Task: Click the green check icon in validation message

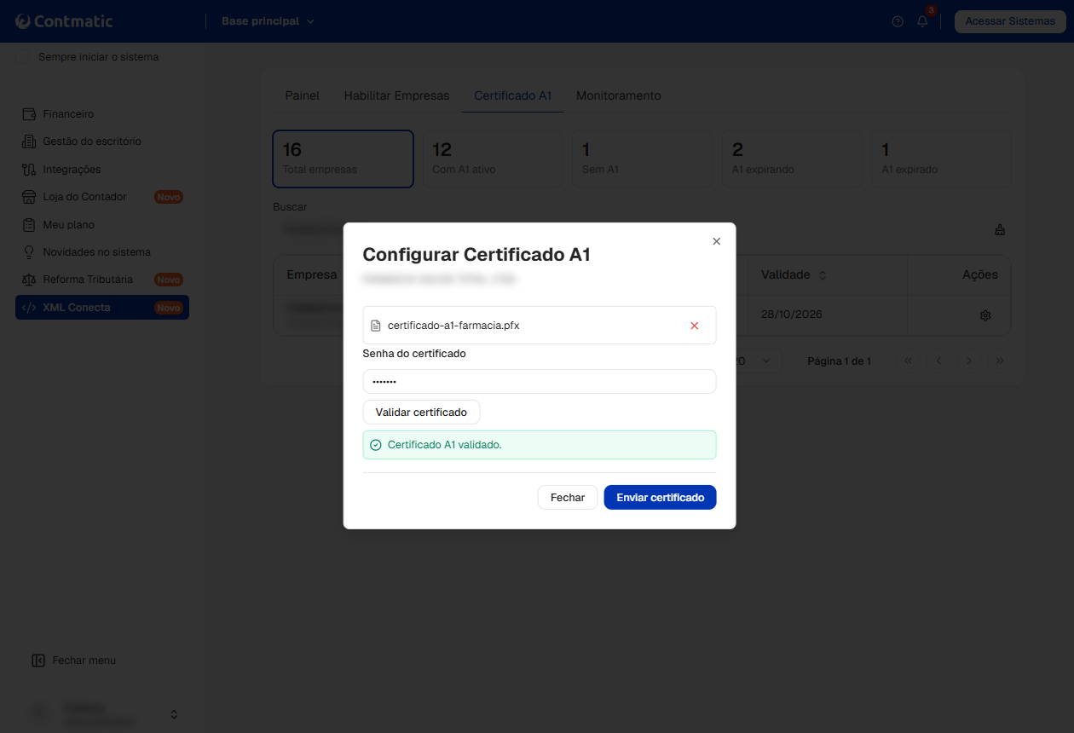Action: [x=376, y=445]
